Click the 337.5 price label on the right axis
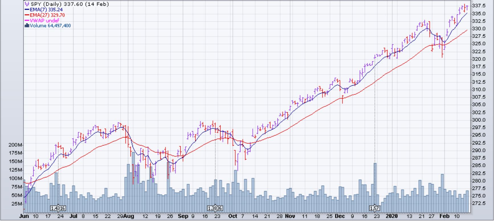The width and height of the screenshot is (494, 221). tap(479, 6)
